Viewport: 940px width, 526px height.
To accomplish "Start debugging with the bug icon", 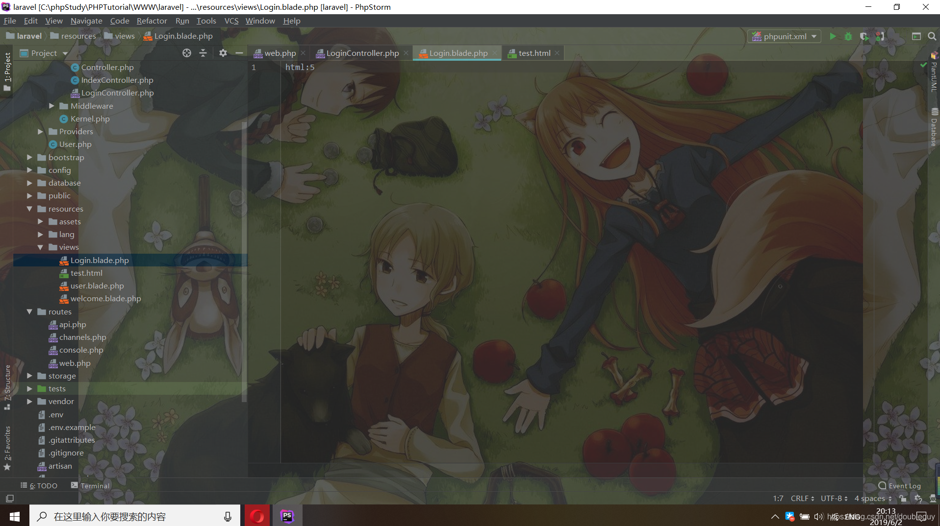I will tap(848, 36).
